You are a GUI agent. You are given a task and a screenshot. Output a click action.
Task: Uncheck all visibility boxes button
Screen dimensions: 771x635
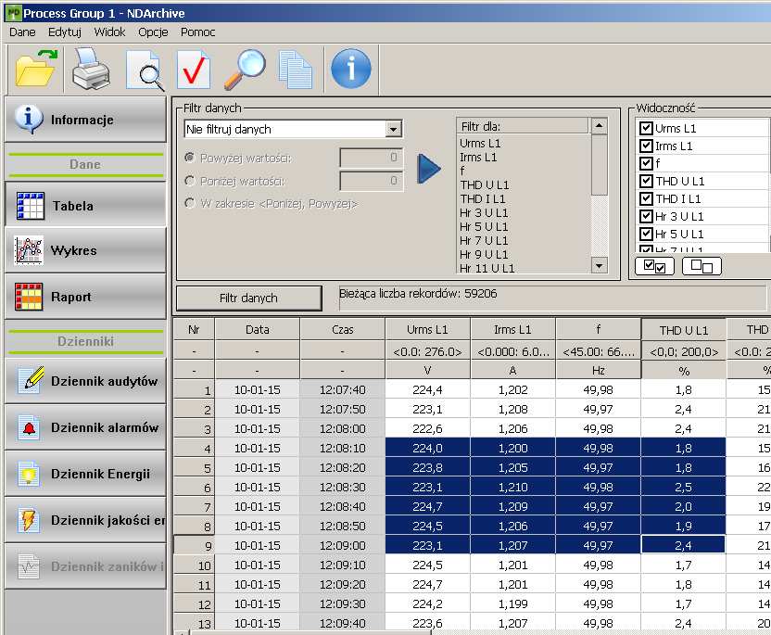coord(701,266)
